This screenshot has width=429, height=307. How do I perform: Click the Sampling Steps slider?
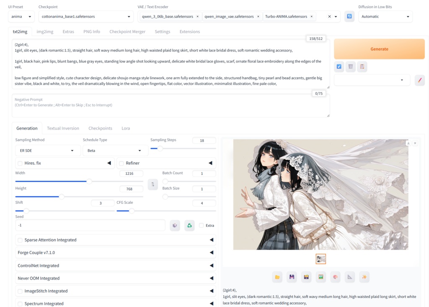(183, 148)
